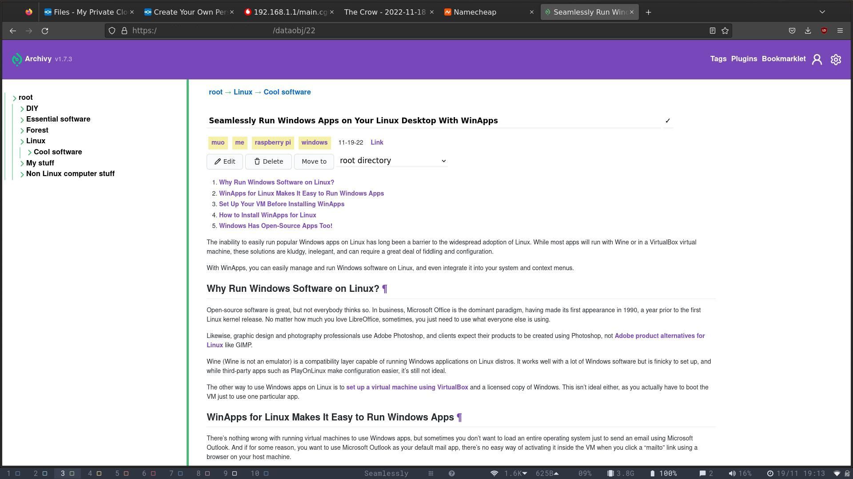Click the Archivy logo icon
This screenshot has height=479, width=853.
point(16,59)
